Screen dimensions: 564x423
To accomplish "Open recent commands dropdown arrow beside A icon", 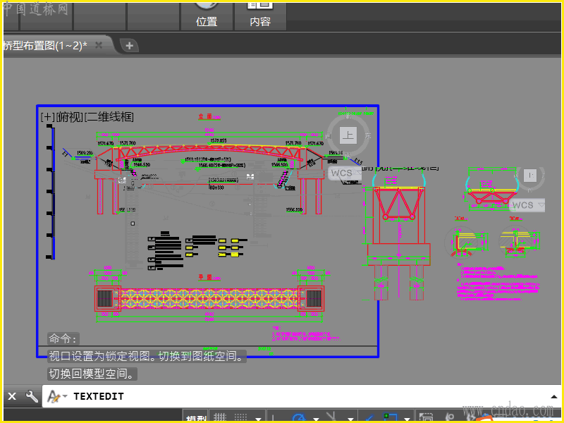I will pyautogui.click(x=65, y=396).
